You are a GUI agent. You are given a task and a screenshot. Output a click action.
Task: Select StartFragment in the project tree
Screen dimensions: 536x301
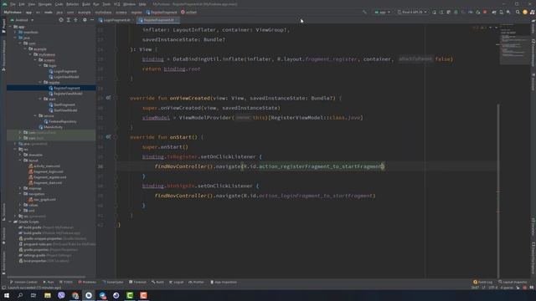coord(64,105)
